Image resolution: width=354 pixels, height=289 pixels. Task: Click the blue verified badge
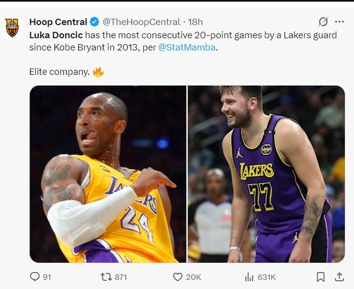point(94,22)
